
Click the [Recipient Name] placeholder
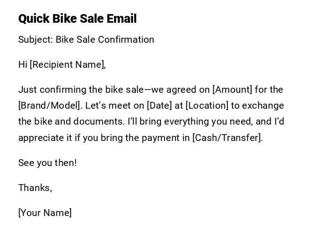coord(67,65)
